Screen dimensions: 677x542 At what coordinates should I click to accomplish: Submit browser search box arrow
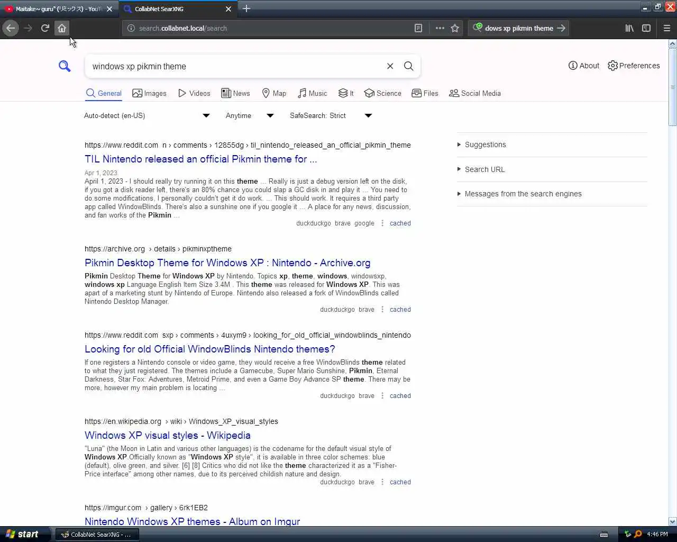click(561, 28)
